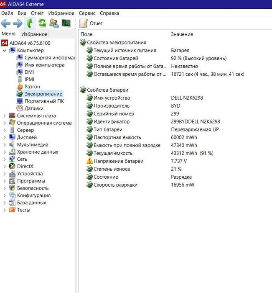The height and width of the screenshot is (293, 272).
Task: Expand the Дисплей node
Action: click(x=5, y=138)
